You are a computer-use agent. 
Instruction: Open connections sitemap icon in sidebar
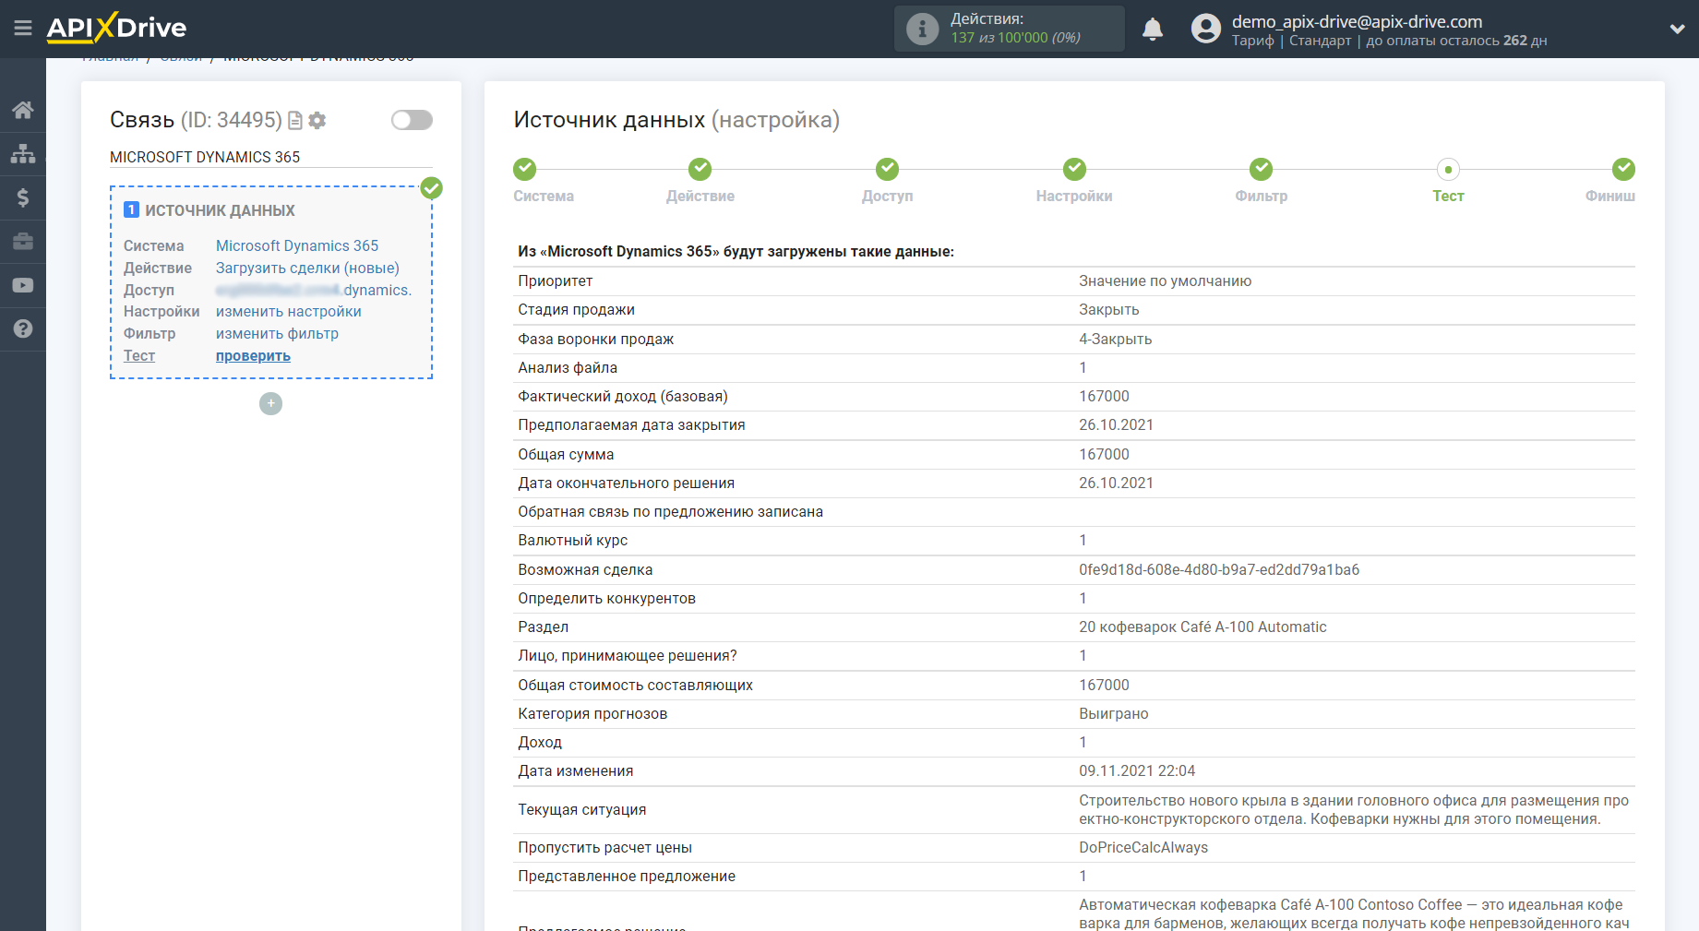(23, 153)
